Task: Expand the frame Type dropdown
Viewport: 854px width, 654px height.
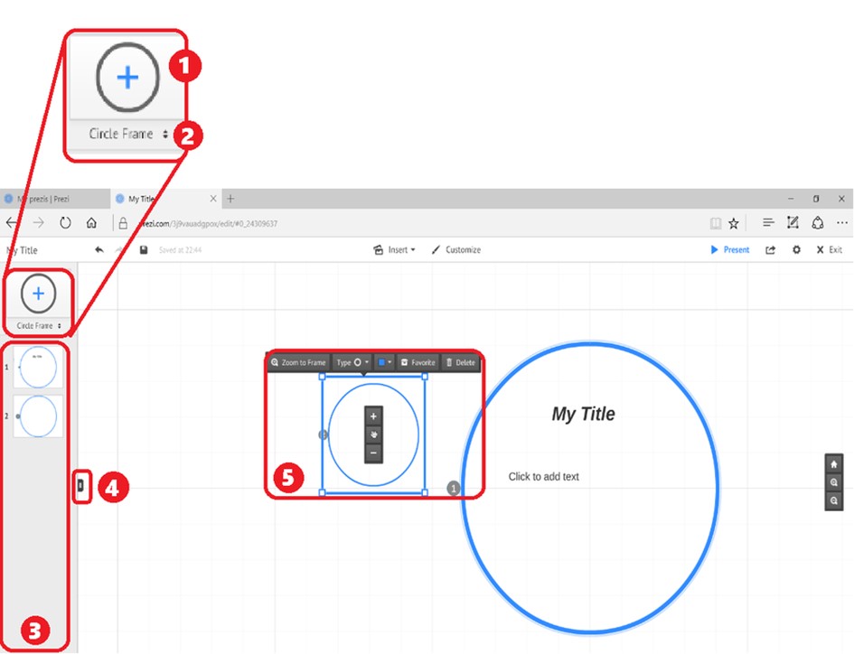Action: tap(352, 362)
